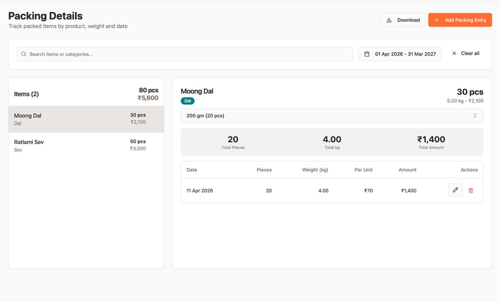Click Add Packing Entry button
The height and width of the screenshot is (302, 500).
tap(460, 20)
